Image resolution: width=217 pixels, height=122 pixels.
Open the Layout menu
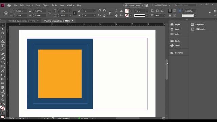pos(29,5)
